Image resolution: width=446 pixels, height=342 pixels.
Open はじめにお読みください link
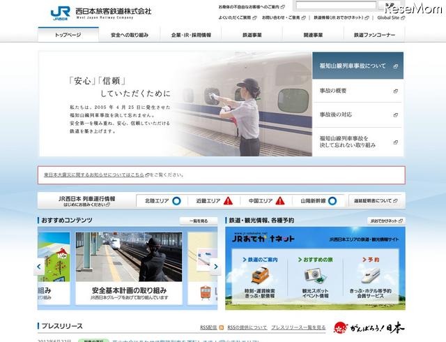[86, 205]
